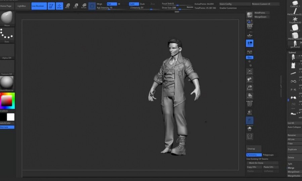Click the Gizmo 3D icon
The width and height of the screenshot is (302, 181).
(92, 6)
